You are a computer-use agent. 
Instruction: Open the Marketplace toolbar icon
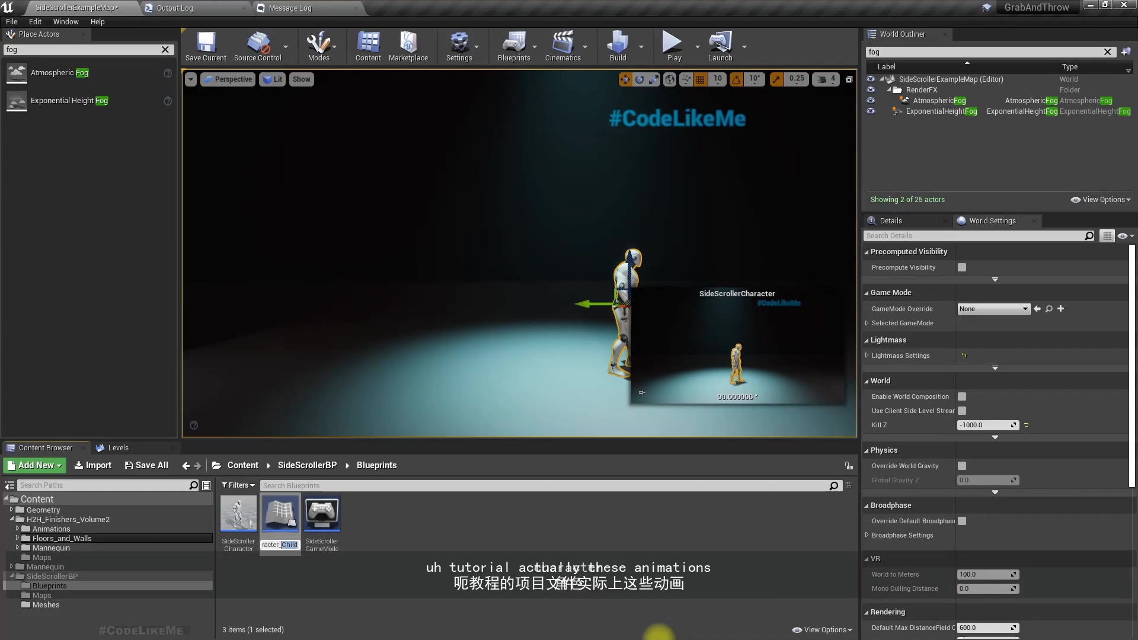[x=408, y=46]
